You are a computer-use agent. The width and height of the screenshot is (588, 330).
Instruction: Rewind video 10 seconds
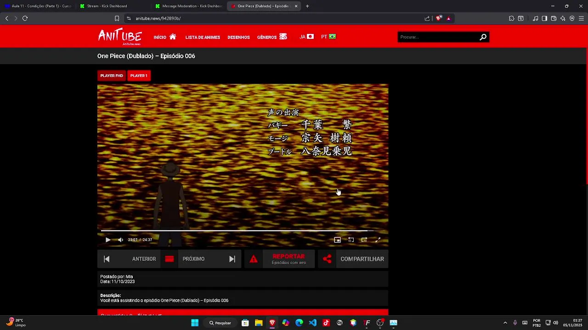tap(351, 240)
